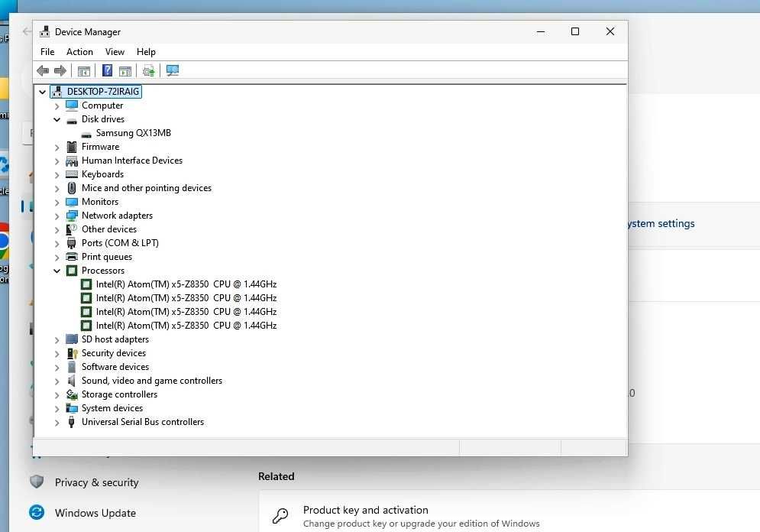Click the mouse icon beside Mice devices
Screen dimensions: 760x532
tap(72, 188)
